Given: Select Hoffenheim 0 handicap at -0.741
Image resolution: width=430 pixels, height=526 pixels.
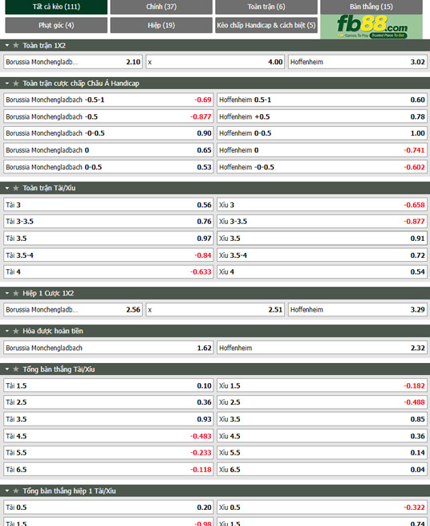Looking at the screenshot, I should coord(322,150).
